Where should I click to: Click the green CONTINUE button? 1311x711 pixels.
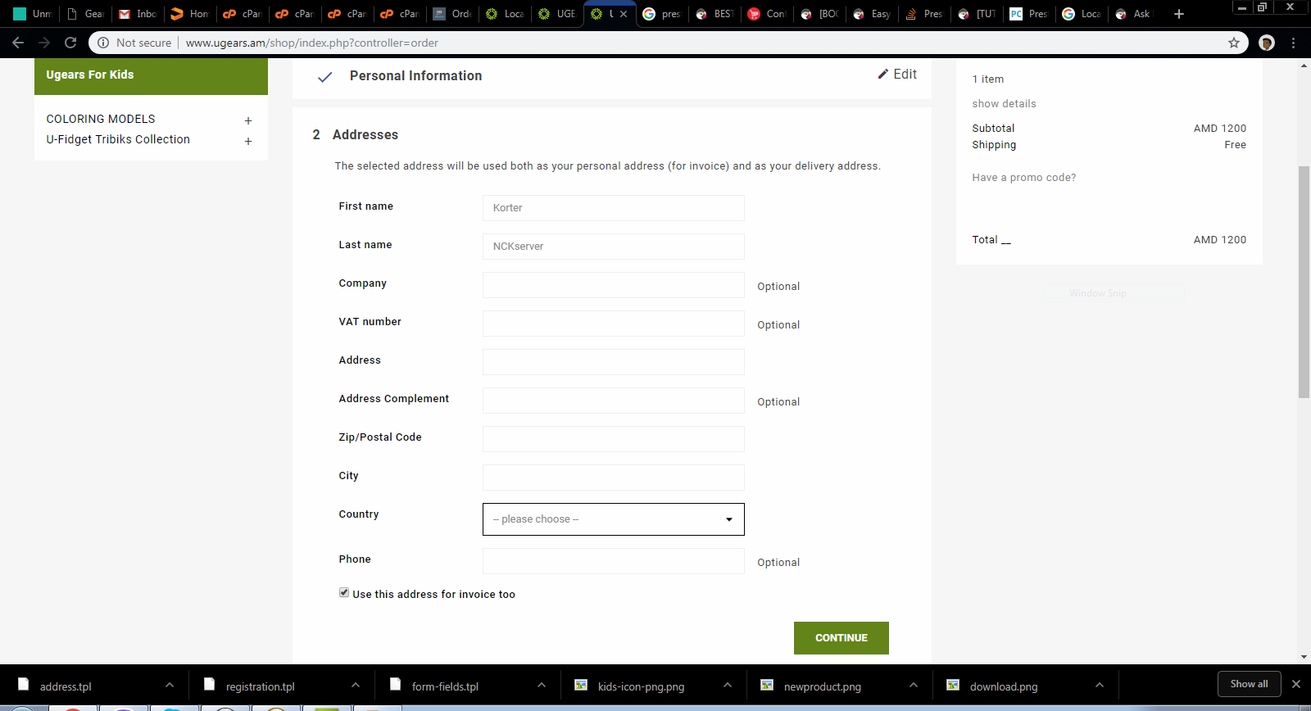(x=841, y=638)
